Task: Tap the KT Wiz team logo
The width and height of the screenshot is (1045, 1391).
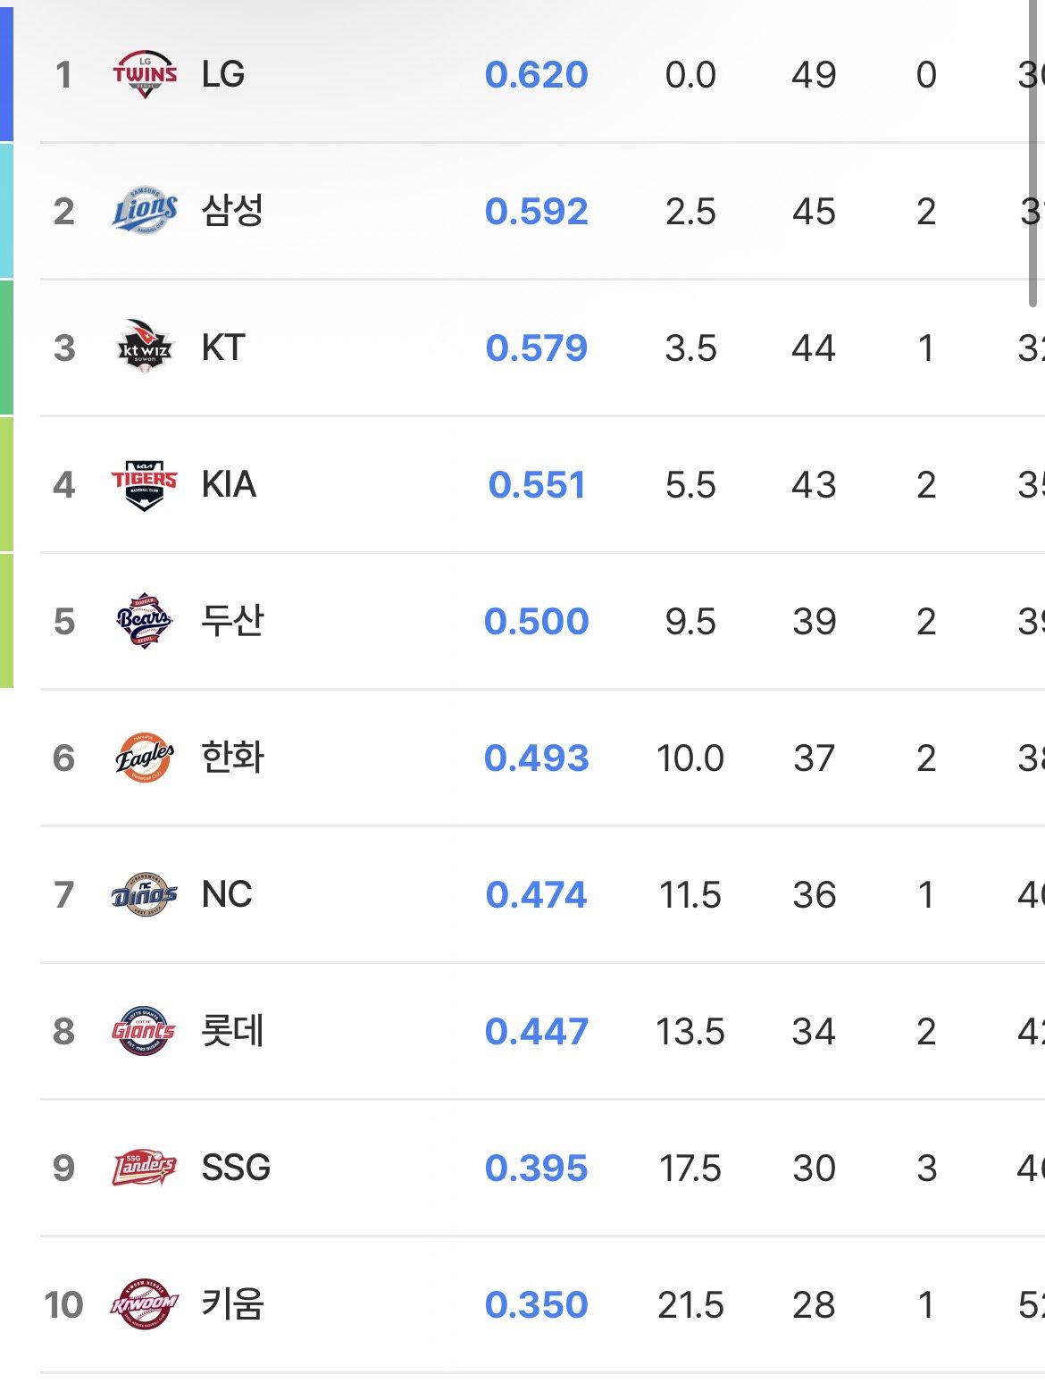Action: pyautogui.click(x=145, y=348)
